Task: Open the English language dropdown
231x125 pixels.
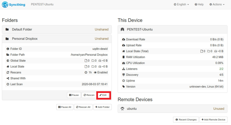Action: (x=181, y=4)
